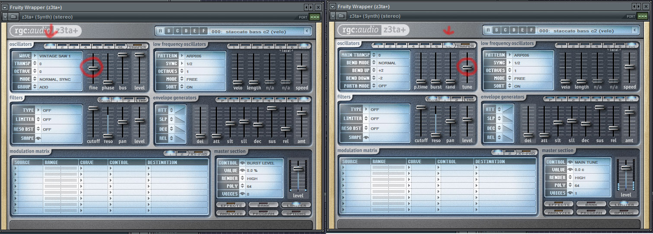Click the eye icon next to VALUE 0.0 %
The width and height of the screenshot is (653, 234).
[243, 171]
